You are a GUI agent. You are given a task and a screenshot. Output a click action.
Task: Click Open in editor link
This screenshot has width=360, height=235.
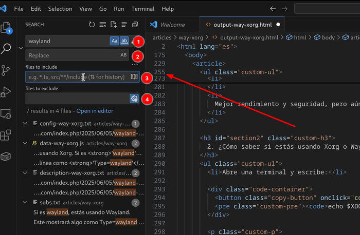(x=95, y=111)
